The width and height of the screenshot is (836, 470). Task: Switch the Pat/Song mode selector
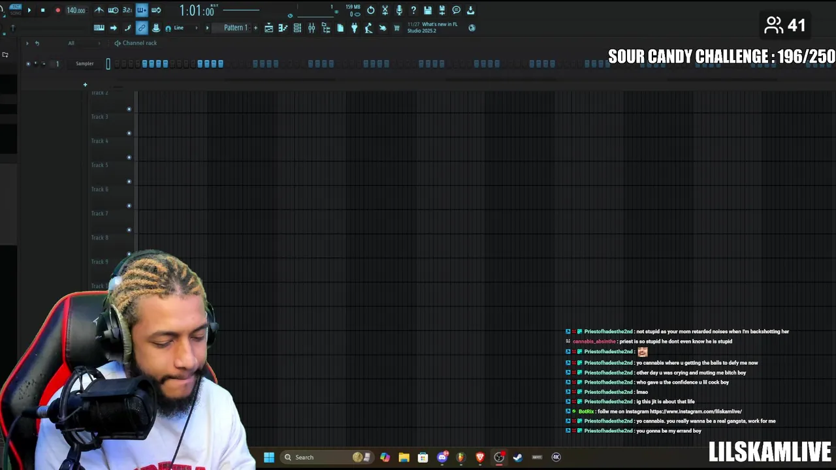click(16, 10)
